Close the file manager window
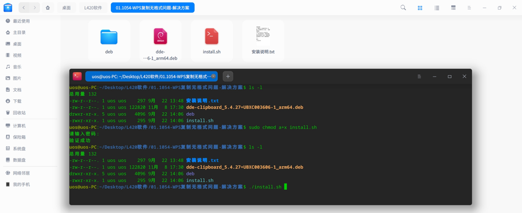This screenshot has width=522, height=213. [514, 8]
